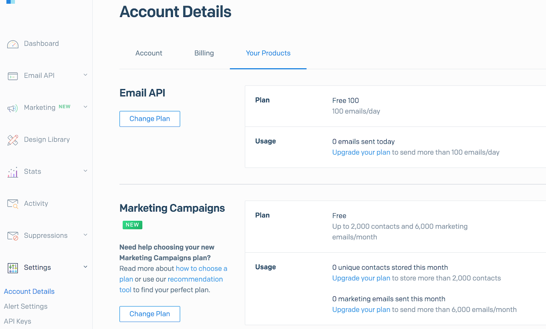Click the Design Library pencil-ruler icon
546x329 pixels.
pyautogui.click(x=13, y=140)
